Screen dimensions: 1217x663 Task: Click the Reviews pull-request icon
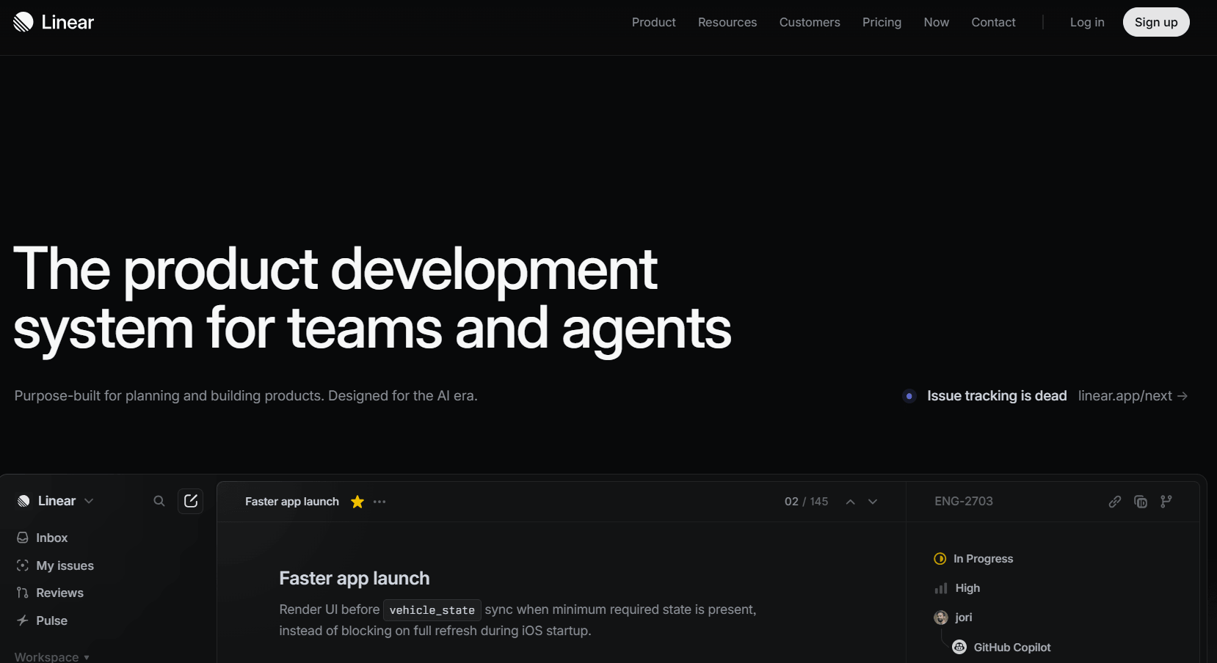tap(23, 593)
